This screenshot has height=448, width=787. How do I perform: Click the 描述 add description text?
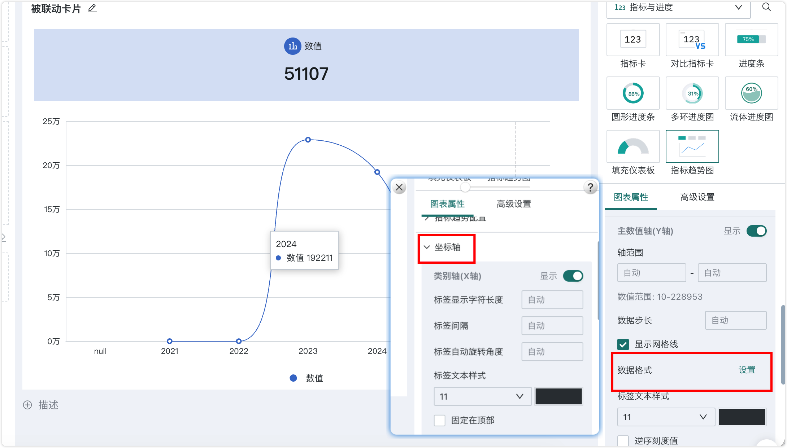pyautogui.click(x=48, y=405)
